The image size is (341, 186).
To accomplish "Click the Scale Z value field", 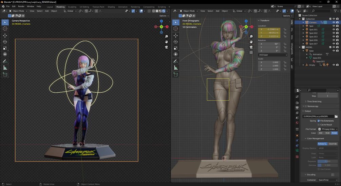I will [269, 69].
